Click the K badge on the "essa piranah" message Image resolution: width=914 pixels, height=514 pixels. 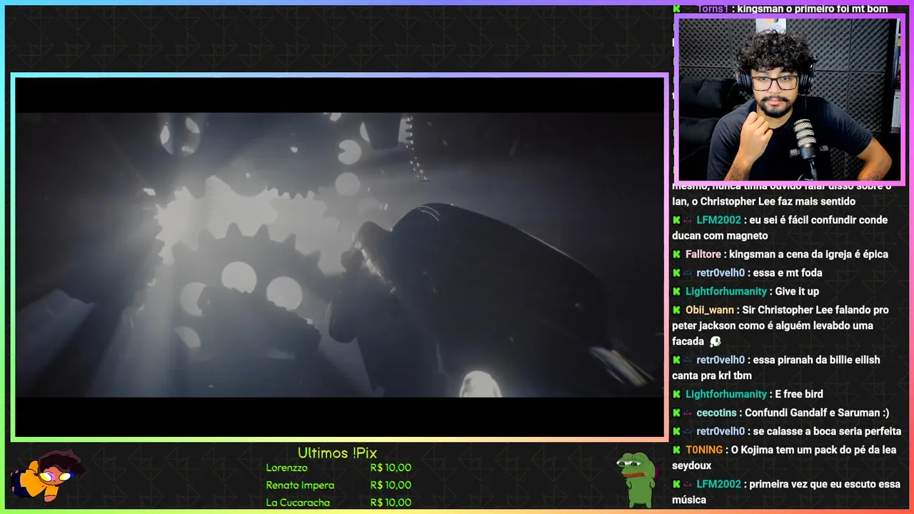pyautogui.click(x=676, y=360)
